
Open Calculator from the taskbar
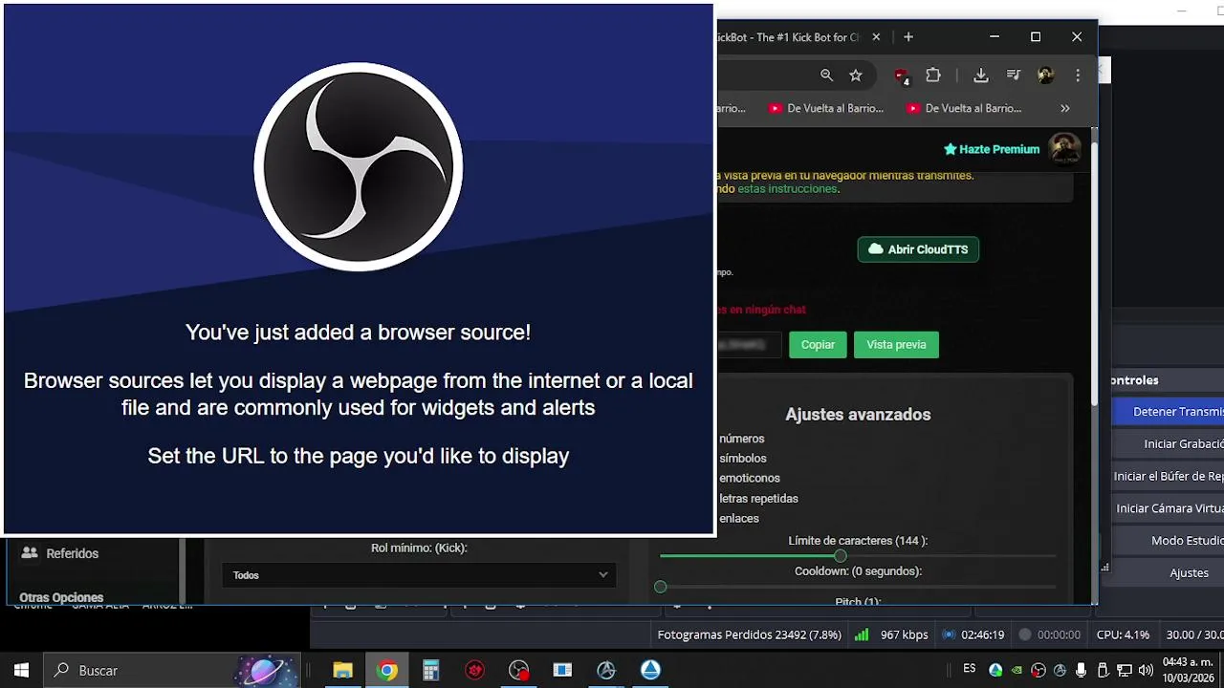pyautogui.click(x=431, y=670)
